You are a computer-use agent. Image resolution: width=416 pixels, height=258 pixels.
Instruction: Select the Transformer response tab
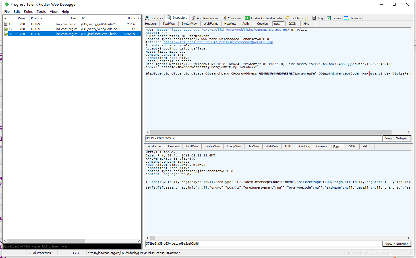pyautogui.click(x=153, y=146)
